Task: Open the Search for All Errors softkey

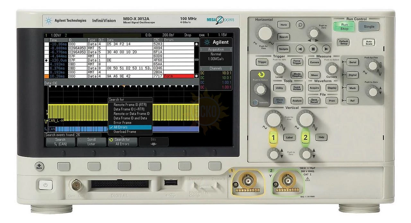Action: coord(122,142)
